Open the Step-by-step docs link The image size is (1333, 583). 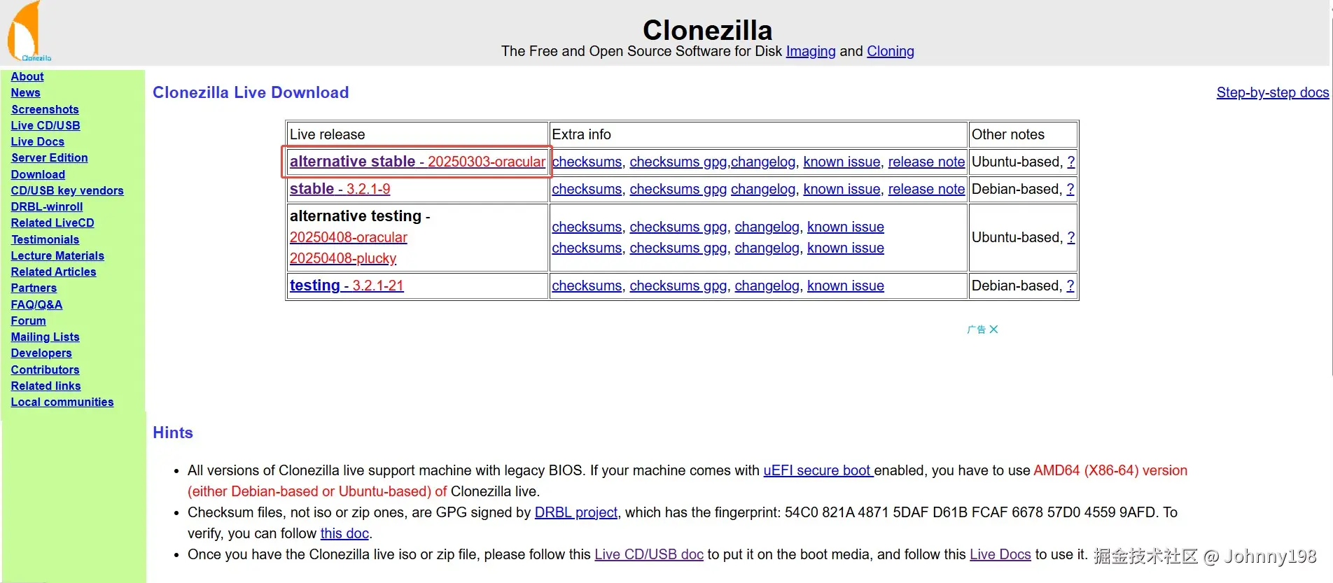tap(1273, 92)
